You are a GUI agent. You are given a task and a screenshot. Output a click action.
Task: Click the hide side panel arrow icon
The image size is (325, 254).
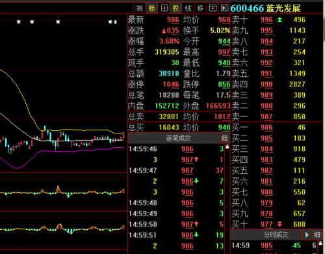click(x=224, y=8)
